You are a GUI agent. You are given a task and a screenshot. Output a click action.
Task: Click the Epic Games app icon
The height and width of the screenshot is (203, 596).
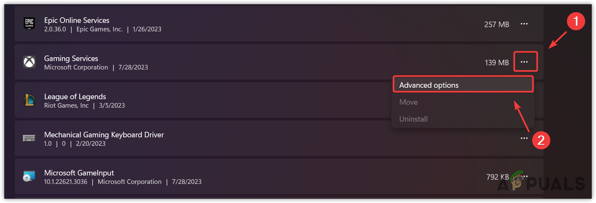click(29, 24)
